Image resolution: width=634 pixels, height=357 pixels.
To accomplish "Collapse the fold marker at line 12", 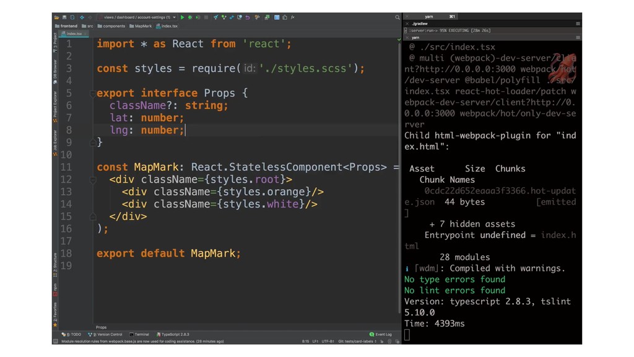I will coord(93,180).
